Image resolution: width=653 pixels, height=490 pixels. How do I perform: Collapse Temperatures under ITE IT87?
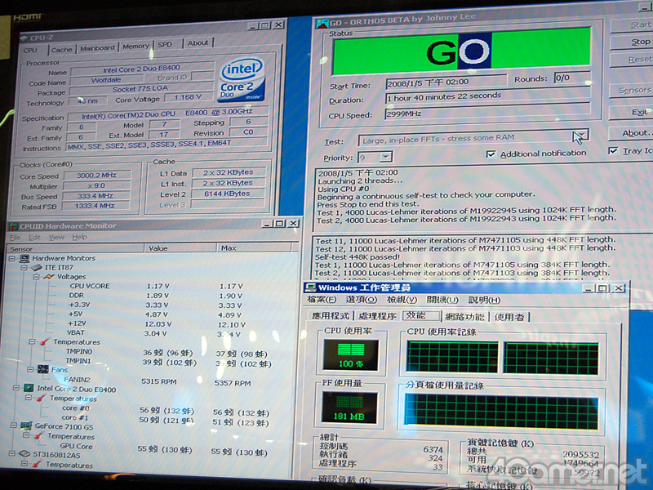[32, 341]
